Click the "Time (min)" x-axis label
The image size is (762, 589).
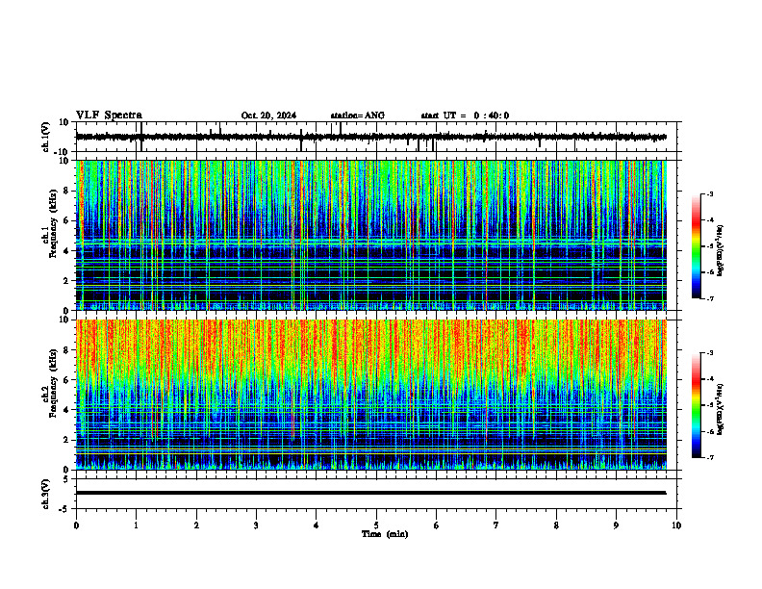coord(385,534)
